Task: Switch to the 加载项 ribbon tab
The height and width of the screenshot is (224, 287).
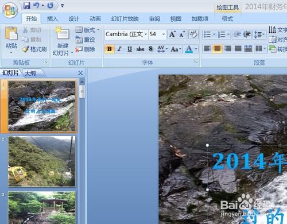Action: point(200,18)
